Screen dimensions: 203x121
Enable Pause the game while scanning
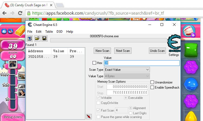pos(98,117)
